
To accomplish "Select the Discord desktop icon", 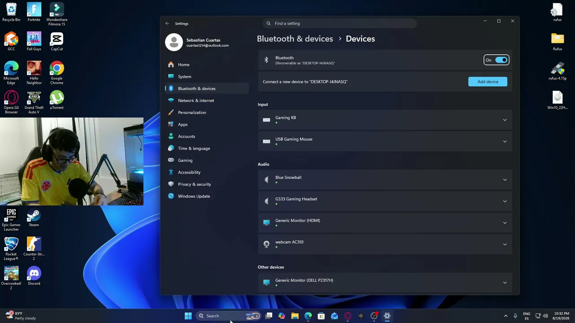I will [34, 276].
